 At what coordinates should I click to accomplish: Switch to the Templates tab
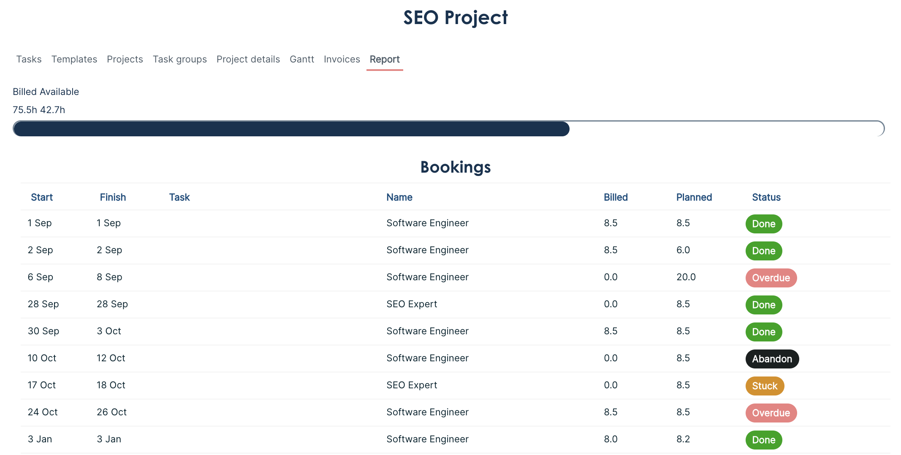(74, 59)
